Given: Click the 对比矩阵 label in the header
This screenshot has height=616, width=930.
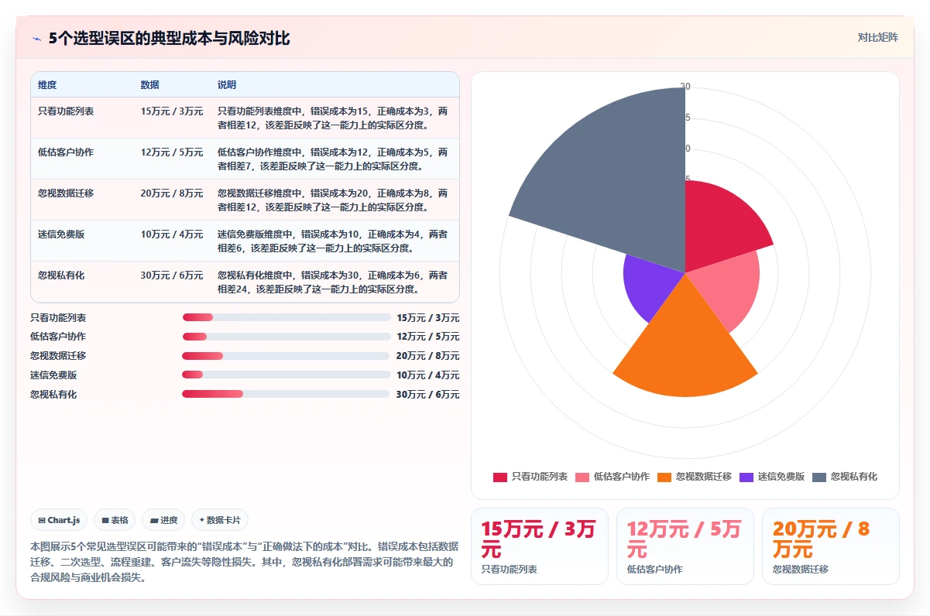Looking at the screenshot, I should tap(877, 37).
